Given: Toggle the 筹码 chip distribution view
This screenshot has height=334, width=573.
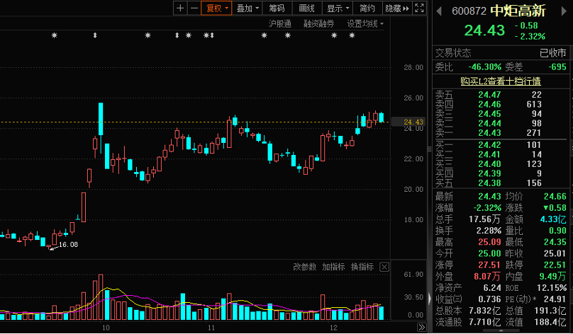Looking at the screenshot, I should point(277,8).
